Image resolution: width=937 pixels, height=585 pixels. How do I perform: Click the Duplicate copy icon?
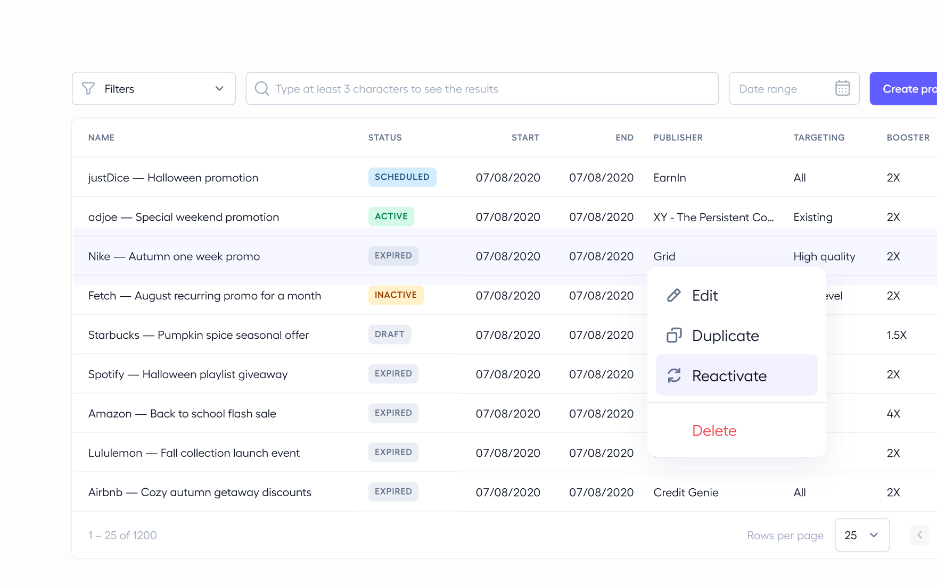click(674, 335)
